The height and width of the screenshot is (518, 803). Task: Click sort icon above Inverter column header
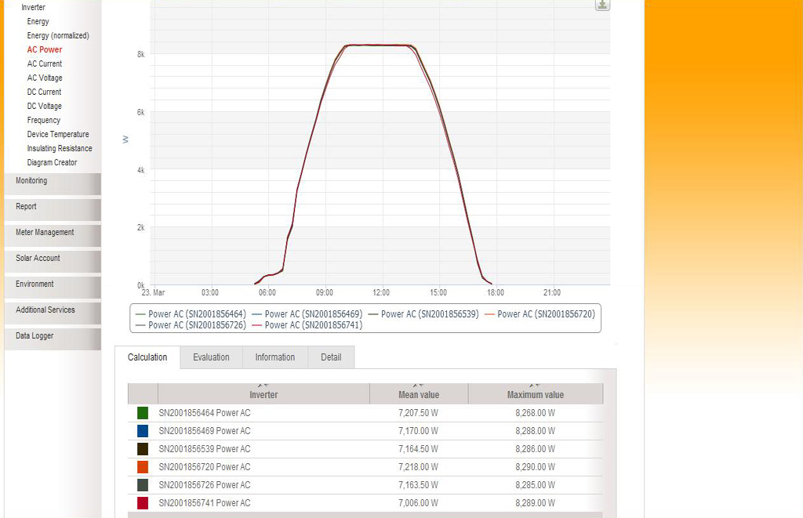pos(263,386)
